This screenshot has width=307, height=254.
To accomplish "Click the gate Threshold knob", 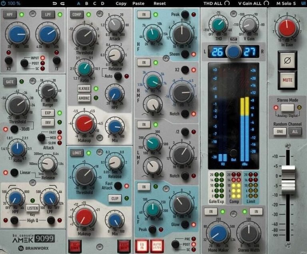I will click(x=18, y=105).
